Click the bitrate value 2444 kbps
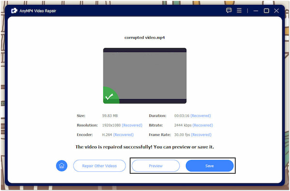 click(183, 125)
